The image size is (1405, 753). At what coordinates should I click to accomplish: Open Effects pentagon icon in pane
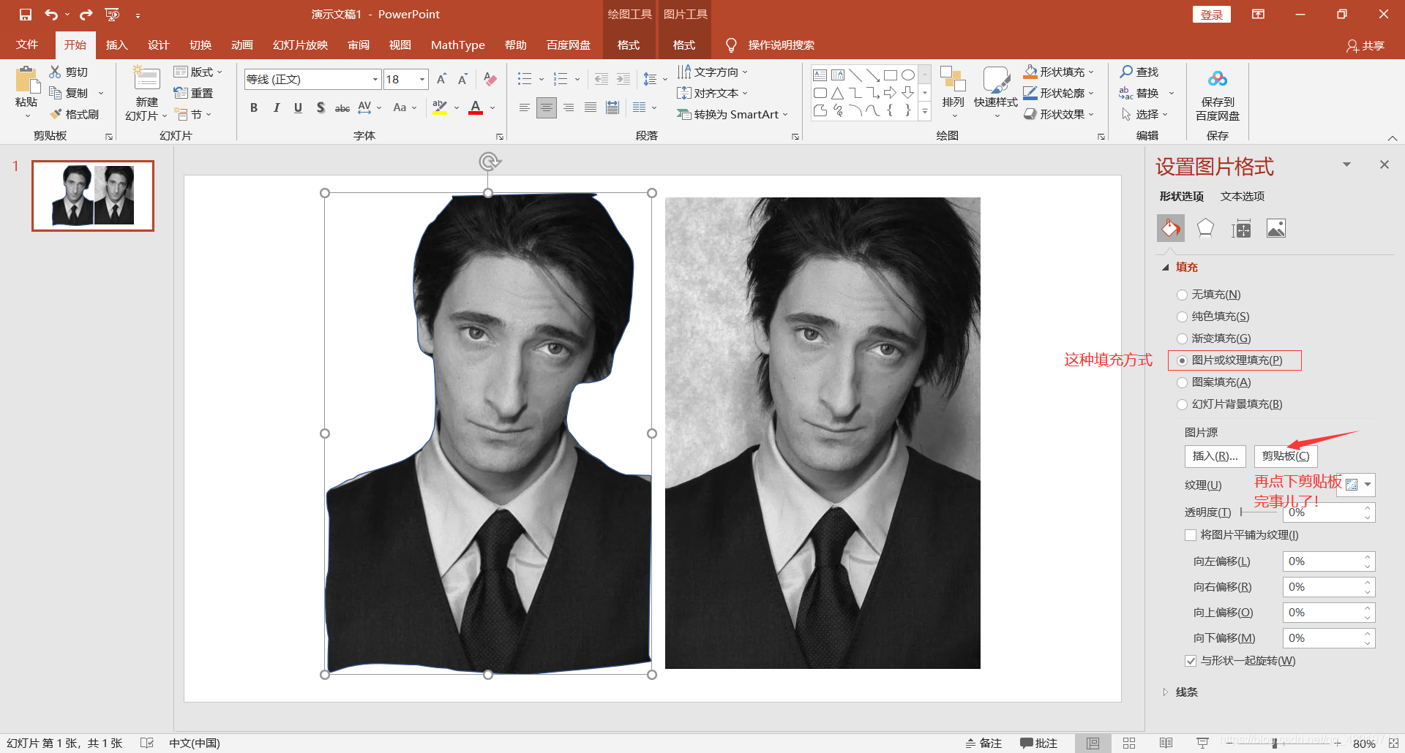pyautogui.click(x=1205, y=229)
